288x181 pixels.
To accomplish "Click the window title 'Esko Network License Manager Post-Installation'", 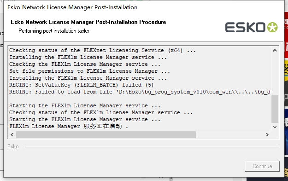I will coord(72,7).
